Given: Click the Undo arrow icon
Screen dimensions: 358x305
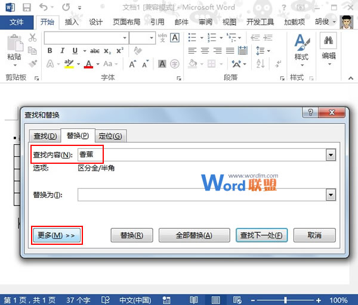Looking at the screenshot, I should click(x=43, y=7).
